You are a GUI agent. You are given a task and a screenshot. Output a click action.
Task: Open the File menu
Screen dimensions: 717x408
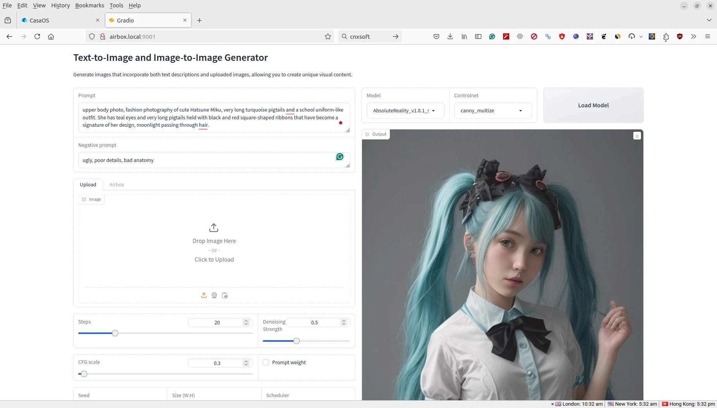click(x=7, y=5)
